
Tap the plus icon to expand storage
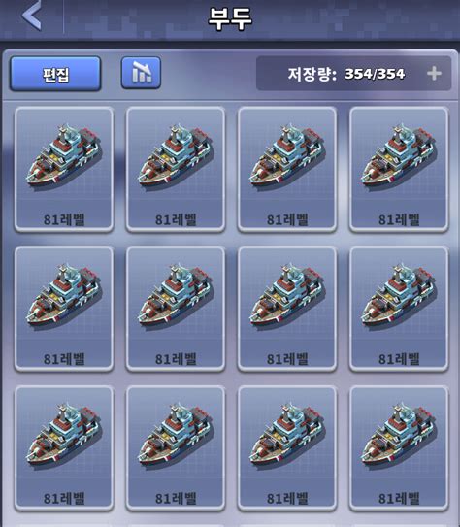click(x=434, y=73)
